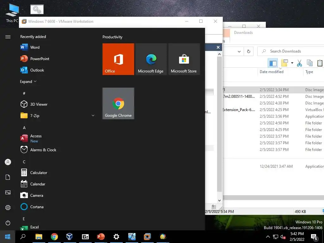Open user account icon in Start sidebar

click(x=8, y=162)
